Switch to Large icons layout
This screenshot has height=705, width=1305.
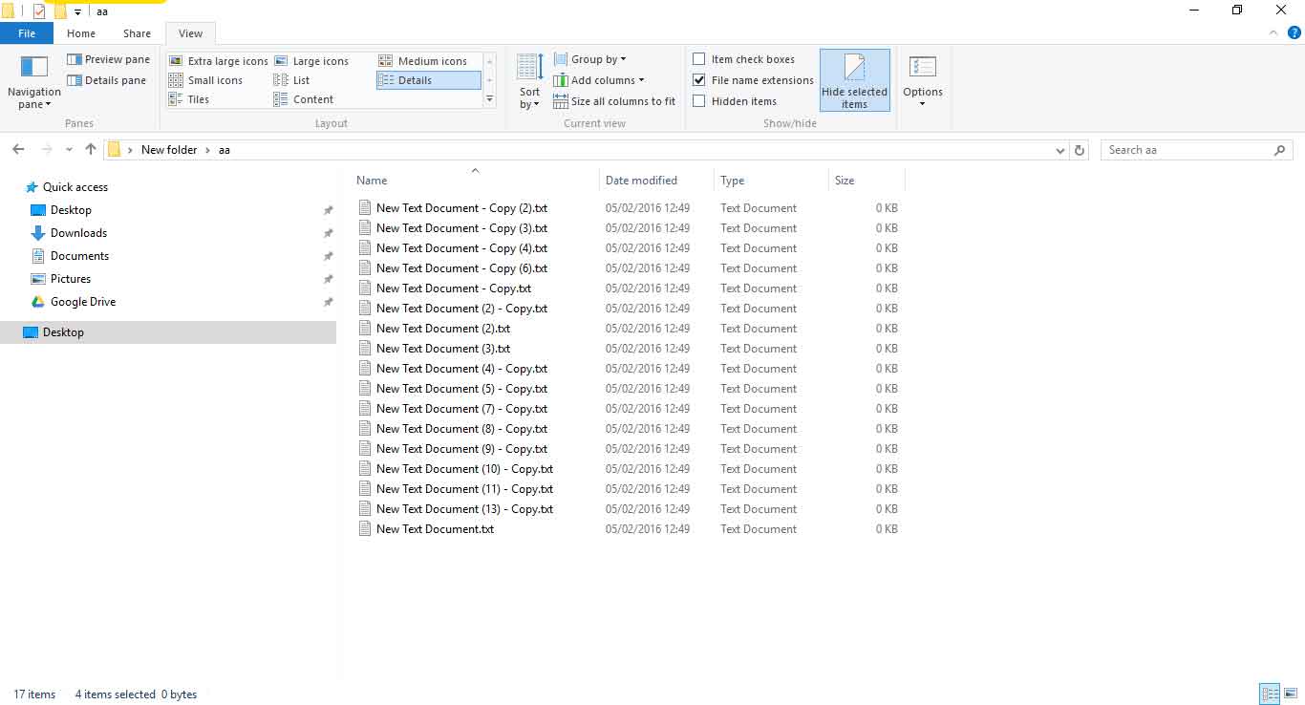(x=311, y=61)
